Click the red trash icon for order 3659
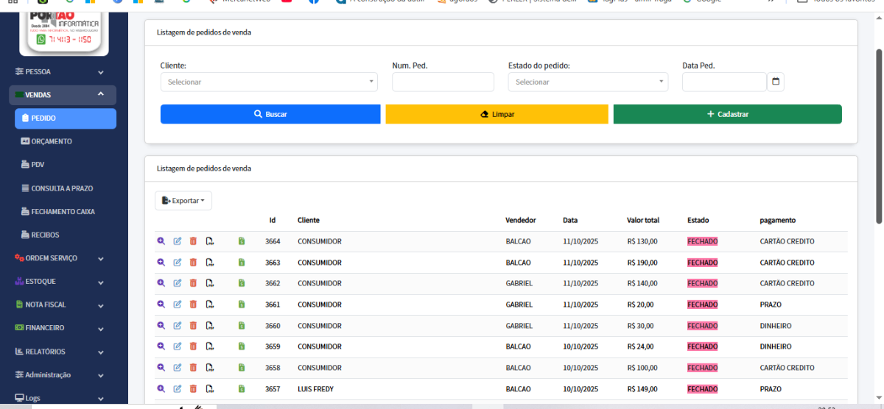 [193, 346]
